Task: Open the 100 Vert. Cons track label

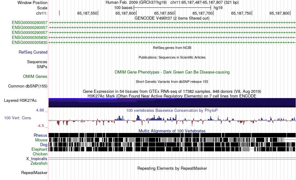Action: [x=17, y=118]
